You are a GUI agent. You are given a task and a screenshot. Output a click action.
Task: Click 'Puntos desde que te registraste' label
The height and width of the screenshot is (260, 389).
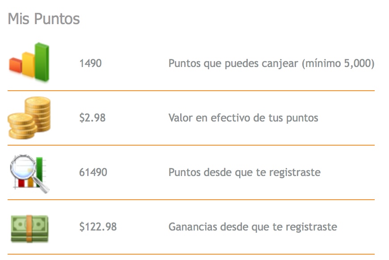245,172
